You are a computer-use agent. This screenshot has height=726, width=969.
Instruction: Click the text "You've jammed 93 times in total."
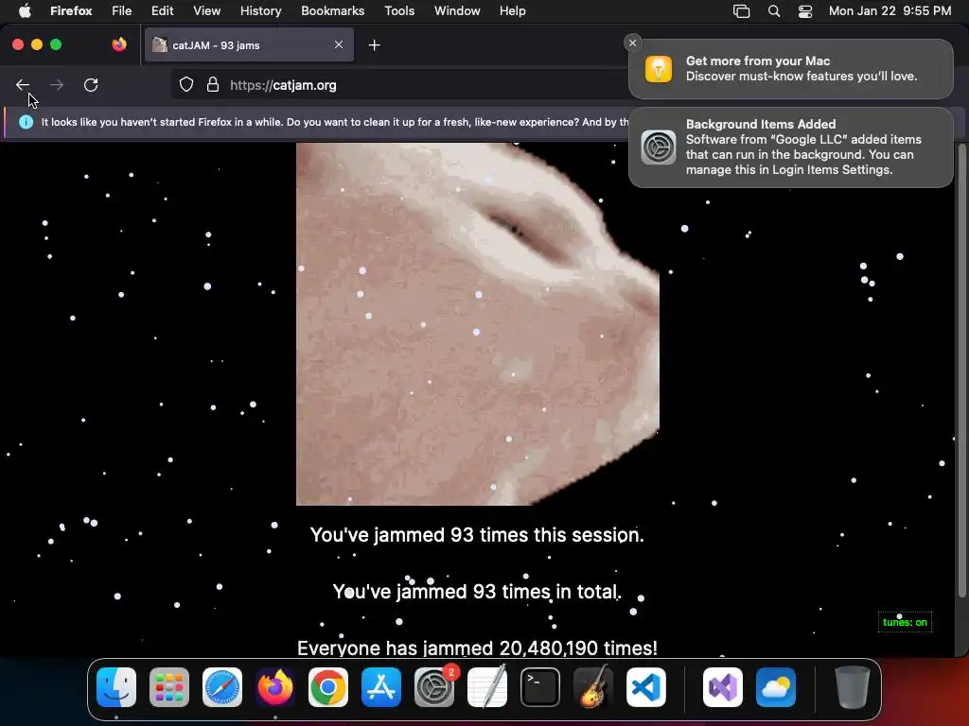tap(477, 592)
